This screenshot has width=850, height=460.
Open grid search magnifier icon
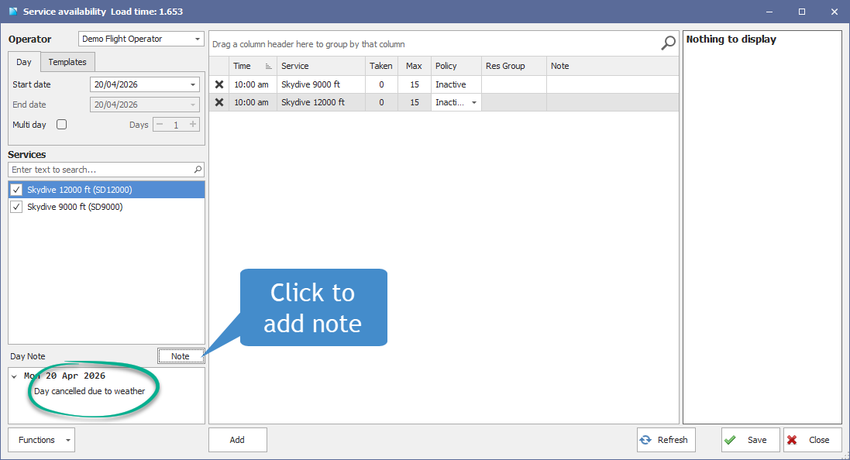[669, 43]
